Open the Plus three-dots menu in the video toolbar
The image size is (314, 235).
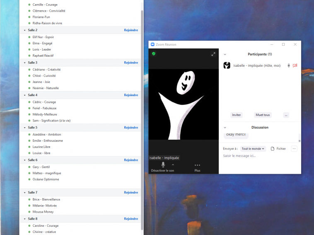[x=197, y=165]
